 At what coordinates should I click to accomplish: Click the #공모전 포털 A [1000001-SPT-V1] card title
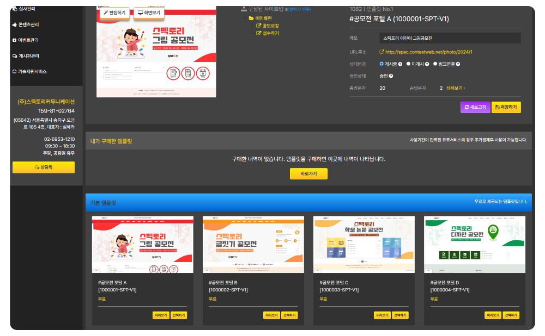[117, 287]
